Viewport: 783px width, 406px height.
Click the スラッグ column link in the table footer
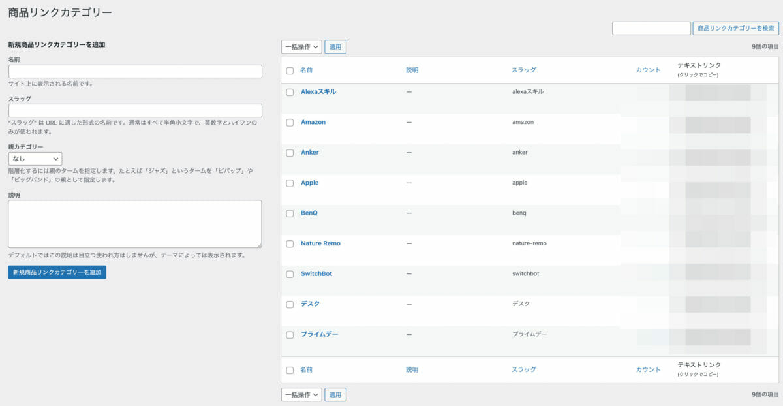pyautogui.click(x=524, y=369)
